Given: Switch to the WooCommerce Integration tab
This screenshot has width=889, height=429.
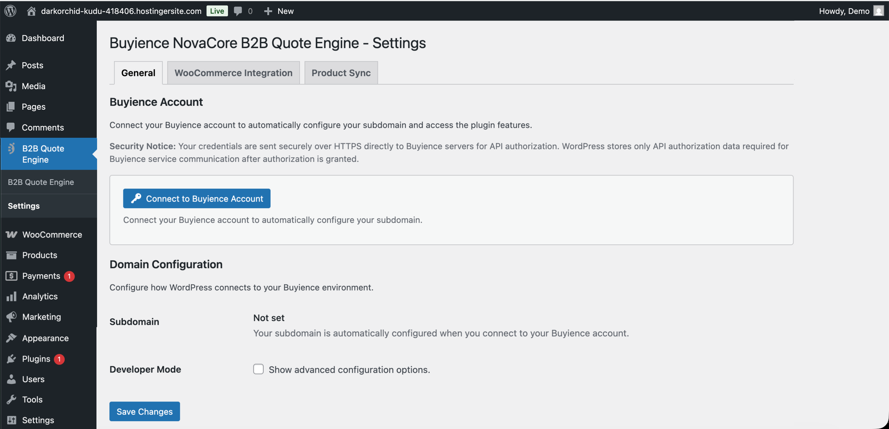Looking at the screenshot, I should (x=233, y=73).
